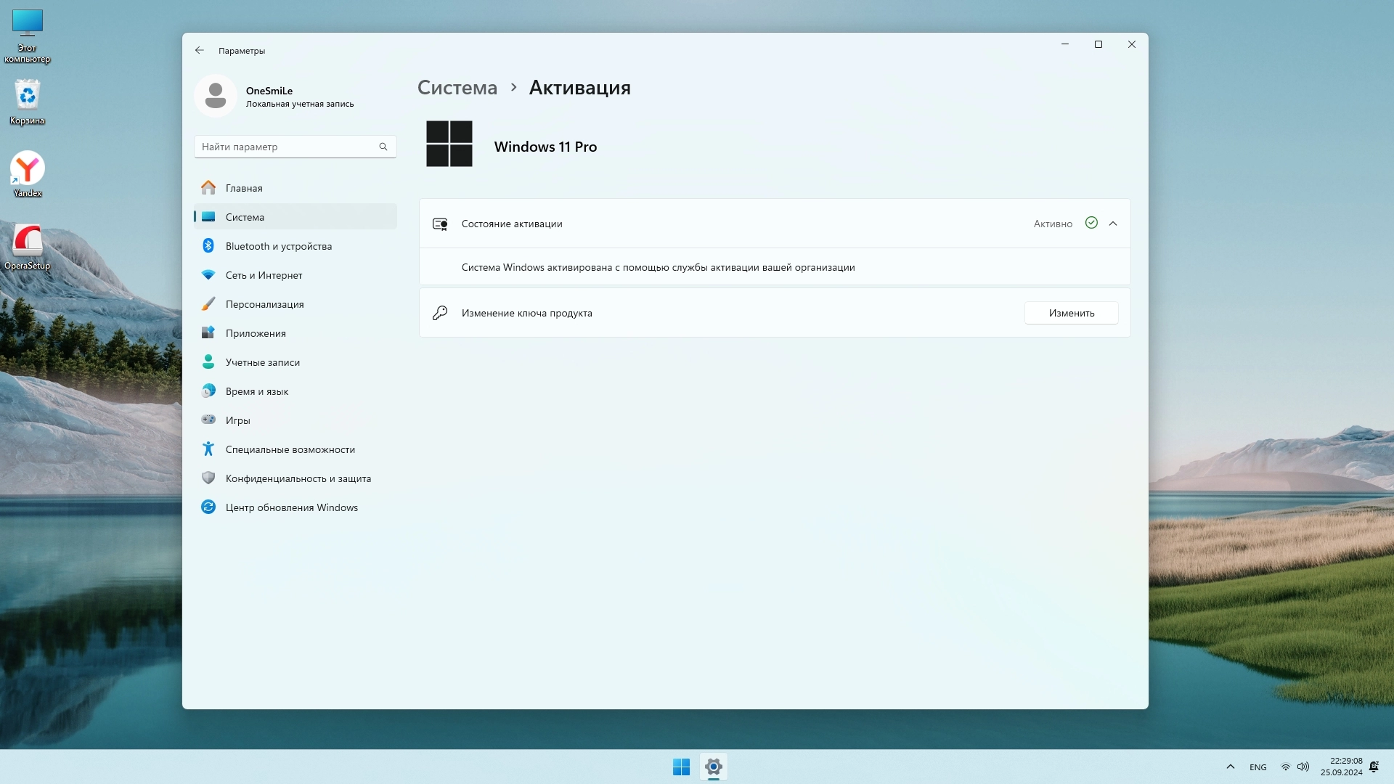The height and width of the screenshot is (784, 1394).
Task: Open Центр обновления Windows
Action: (291, 507)
